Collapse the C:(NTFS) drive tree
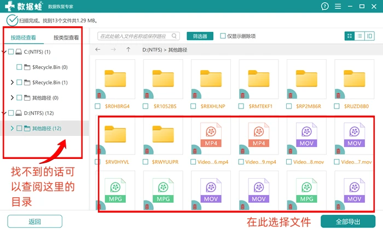The height and width of the screenshot is (234, 383). 4,52
